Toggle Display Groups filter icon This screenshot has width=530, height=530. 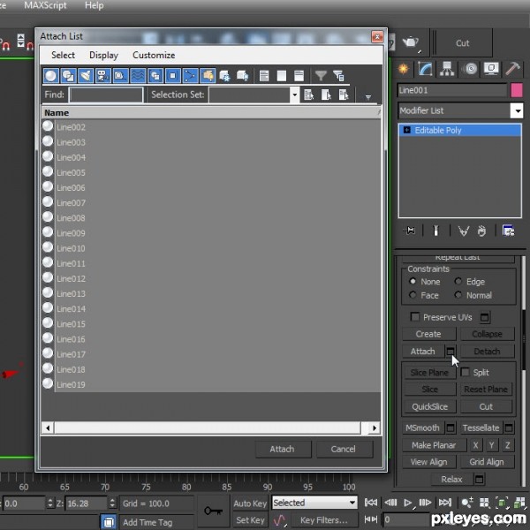pyautogui.click(x=155, y=76)
